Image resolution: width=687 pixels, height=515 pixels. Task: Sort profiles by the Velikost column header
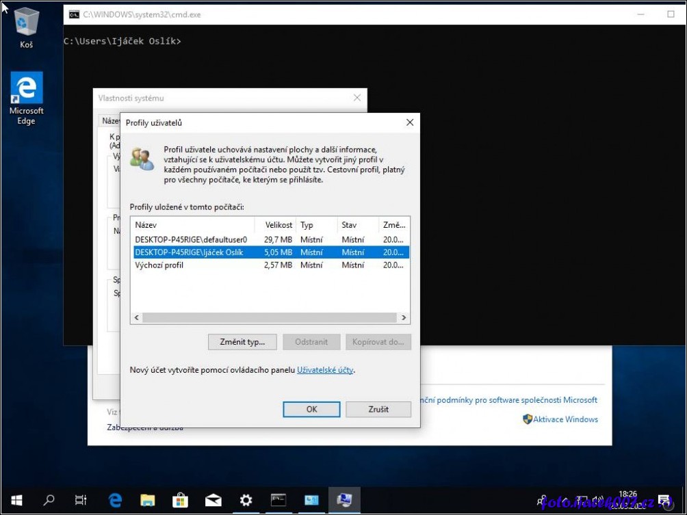[276, 225]
